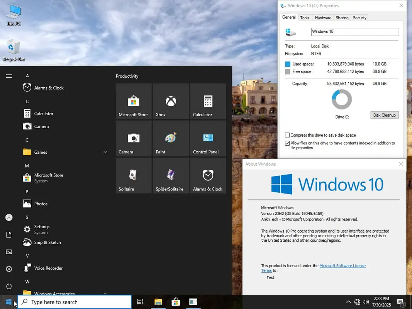Click the drive name text field
The height and width of the screenshot is (309, 412).
pos(354,32)
